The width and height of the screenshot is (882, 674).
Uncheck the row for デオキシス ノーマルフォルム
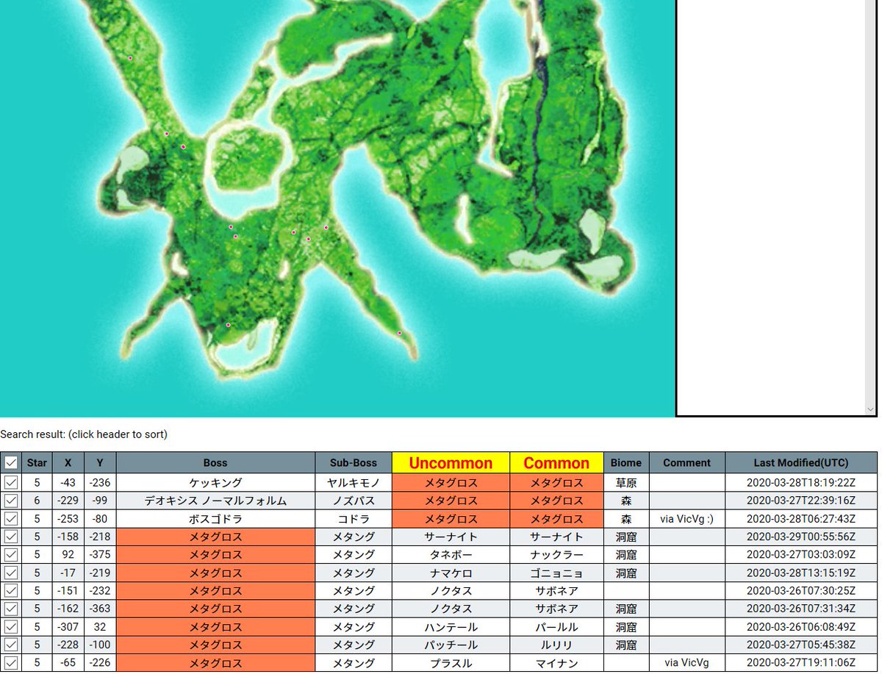[11, 501]
